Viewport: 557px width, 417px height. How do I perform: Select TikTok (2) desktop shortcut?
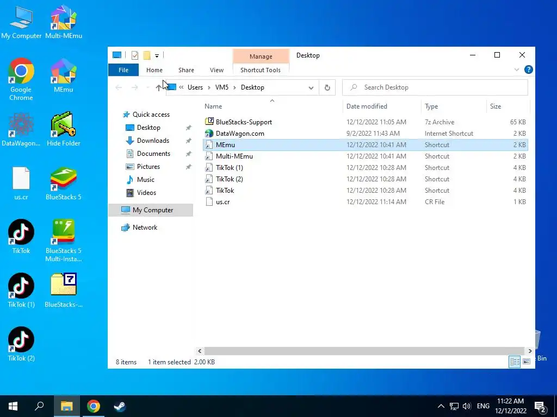[x=21, y=344]
